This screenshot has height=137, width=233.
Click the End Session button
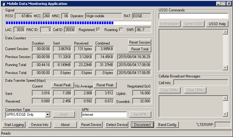170,24
